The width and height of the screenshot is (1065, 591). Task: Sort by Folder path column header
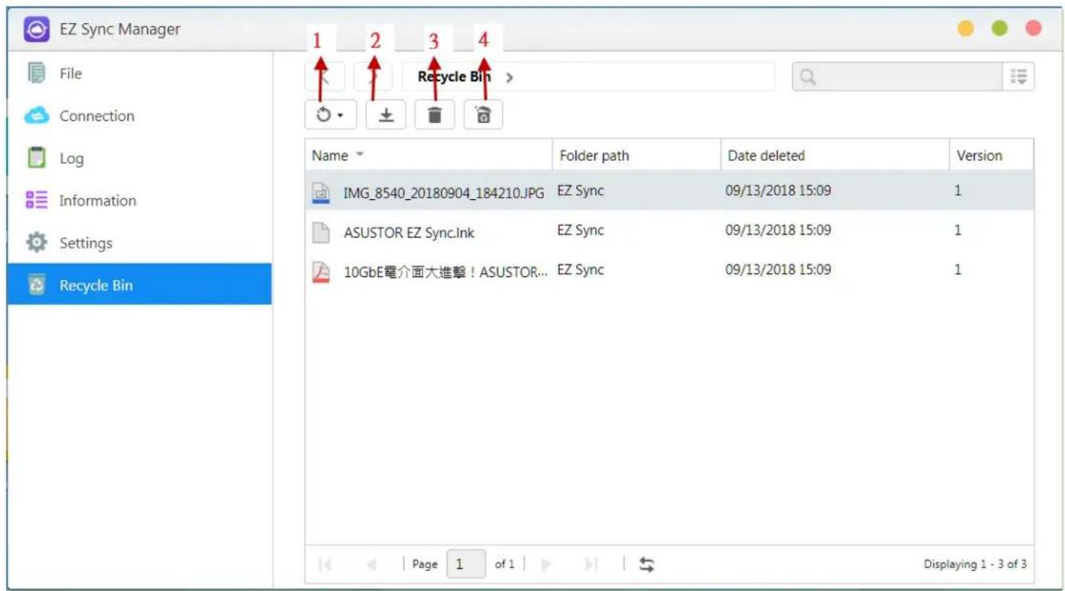[636, 156]
